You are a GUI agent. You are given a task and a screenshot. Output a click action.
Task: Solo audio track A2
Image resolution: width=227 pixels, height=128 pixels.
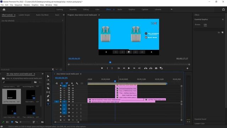[77, 109]
